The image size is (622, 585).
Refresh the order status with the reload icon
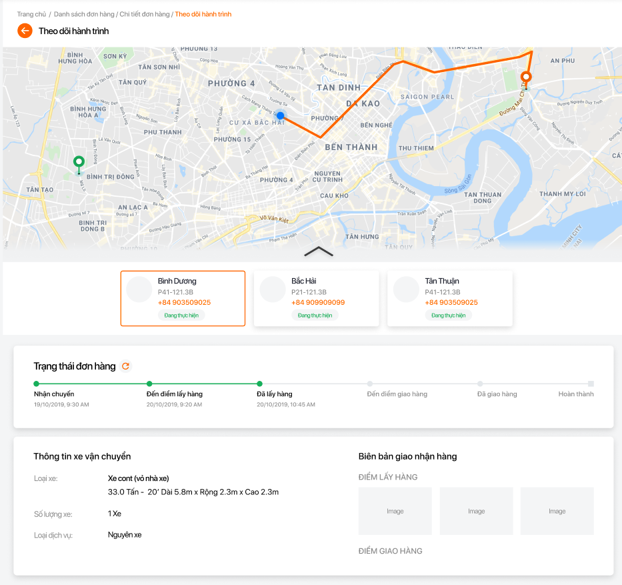125,366
